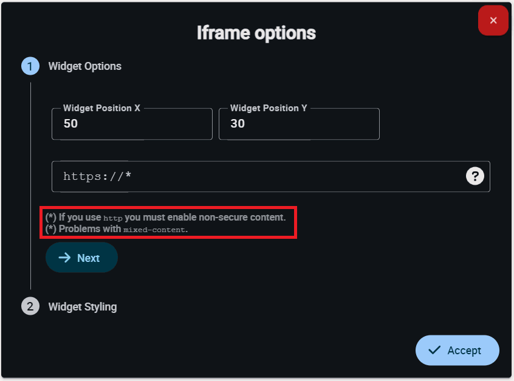Click the arrow icon beside Next
This screenshot has height=381, width=514.
(64, 258)
